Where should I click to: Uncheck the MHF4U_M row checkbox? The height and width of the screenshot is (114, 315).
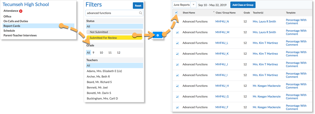click(177, 32)
